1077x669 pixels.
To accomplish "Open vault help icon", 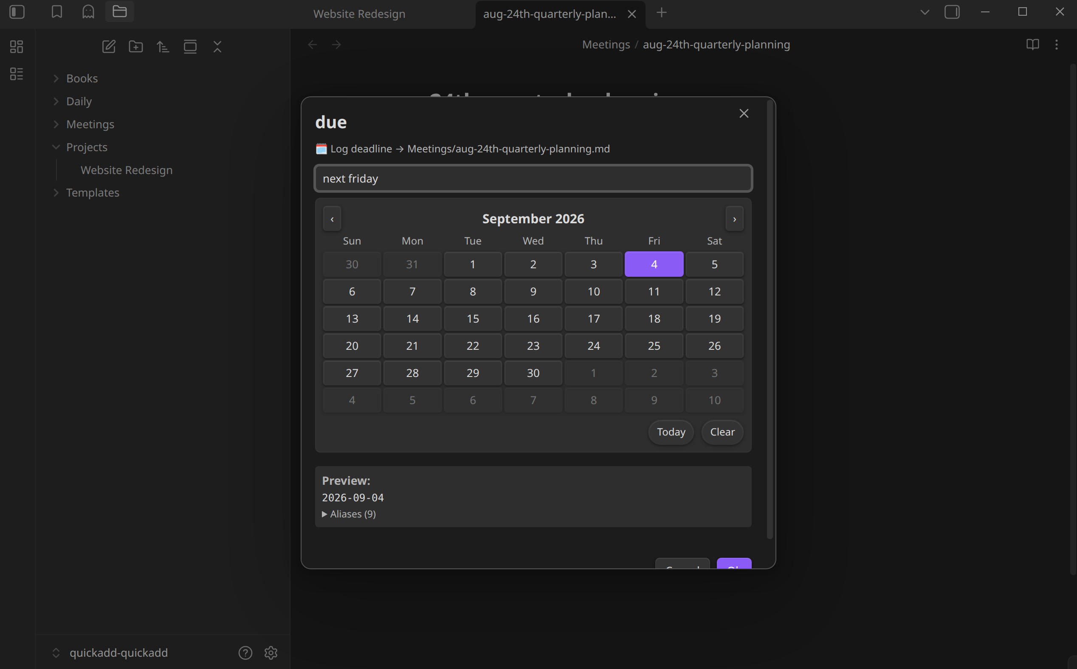I will click(245, 652).
